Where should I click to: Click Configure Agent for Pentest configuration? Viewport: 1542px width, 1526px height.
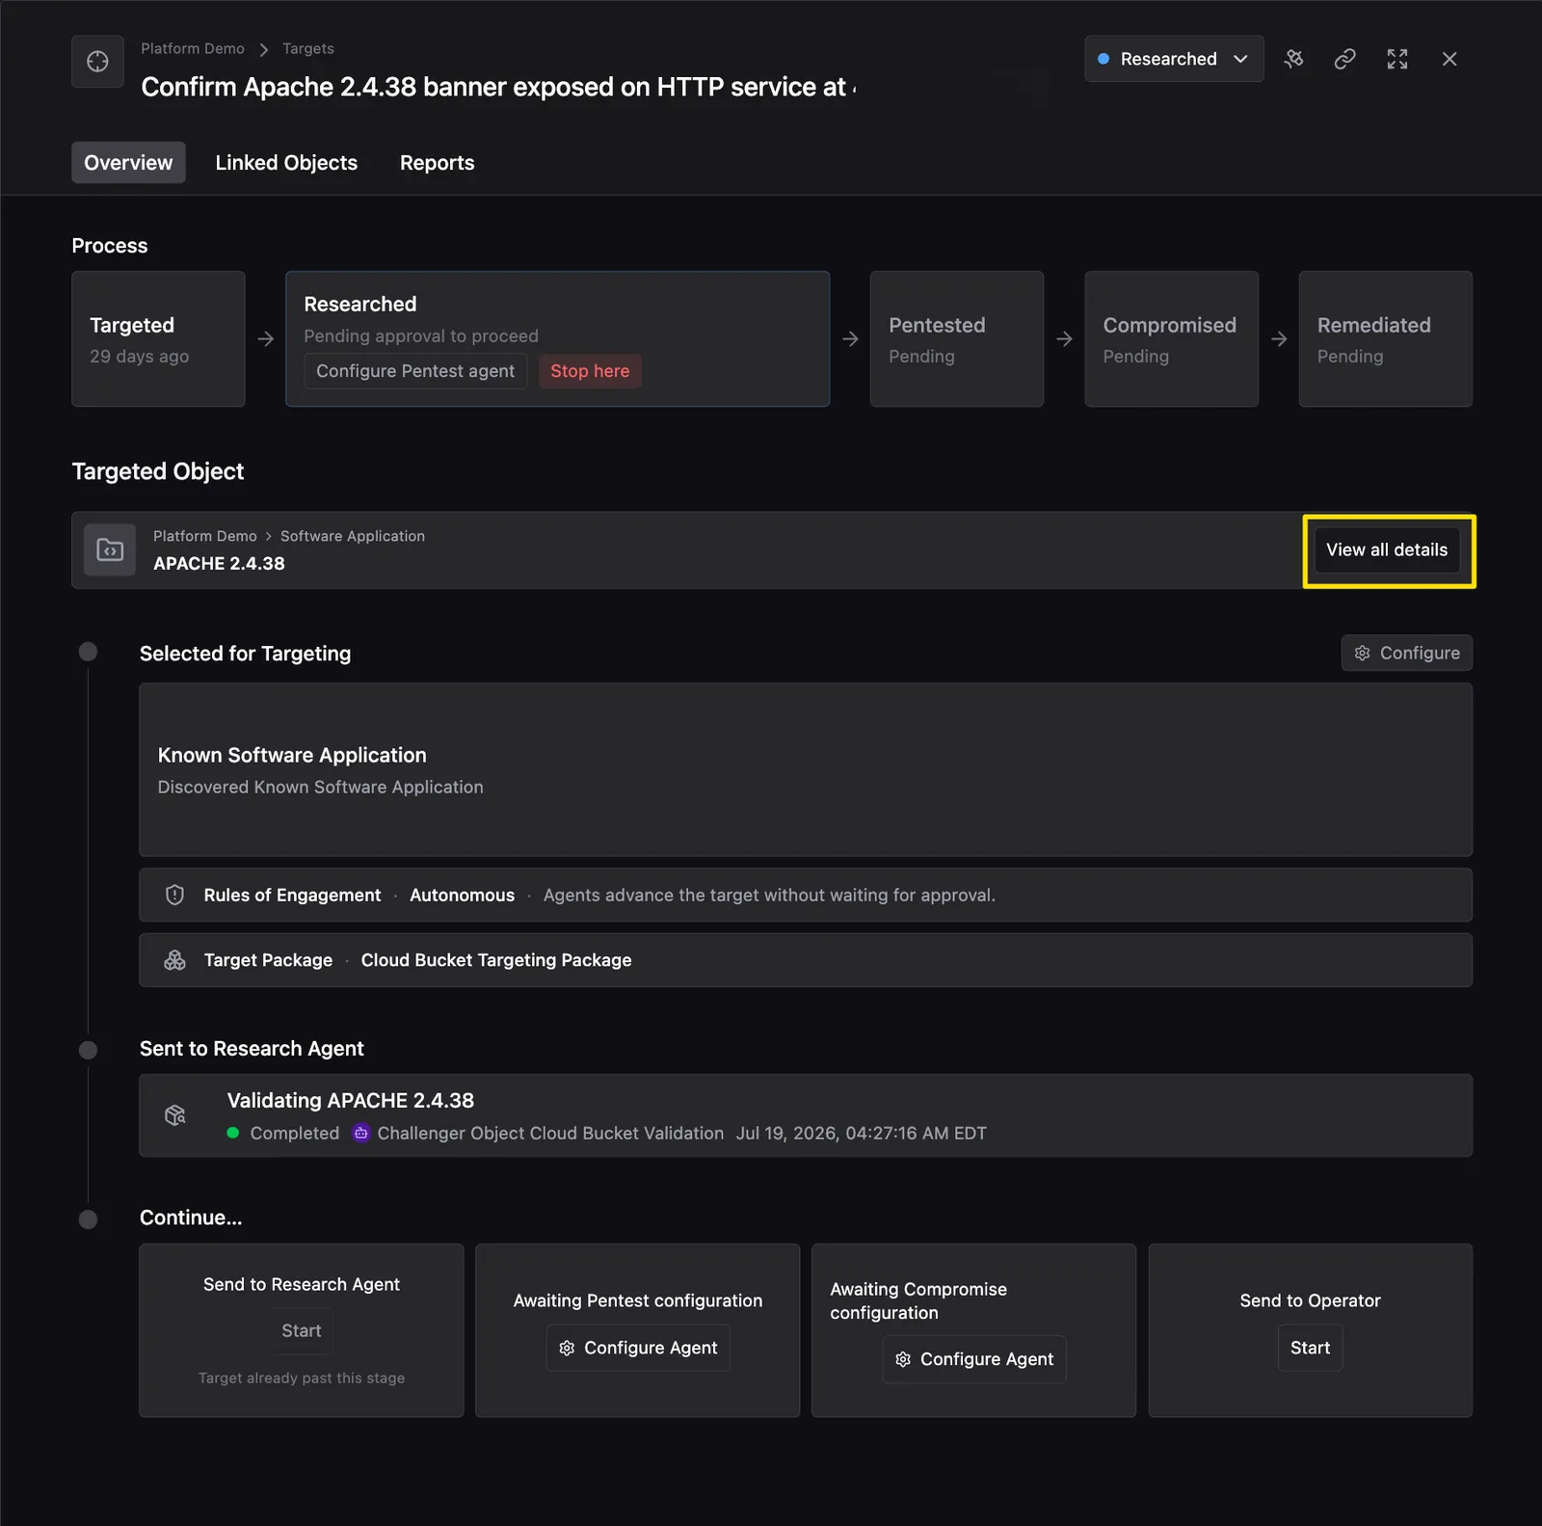(x=638, y=1348)
